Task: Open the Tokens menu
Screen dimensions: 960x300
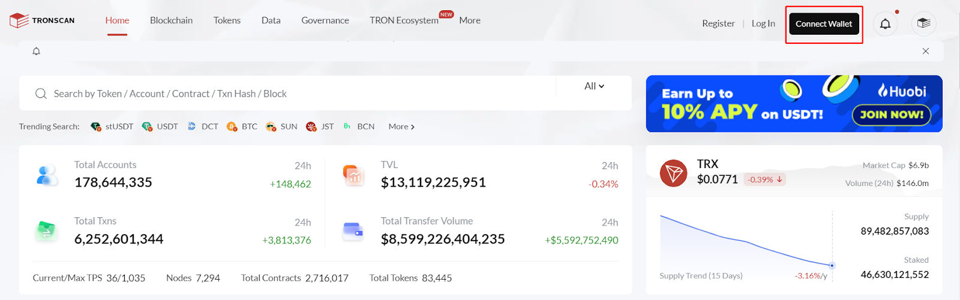Action: 227,20
